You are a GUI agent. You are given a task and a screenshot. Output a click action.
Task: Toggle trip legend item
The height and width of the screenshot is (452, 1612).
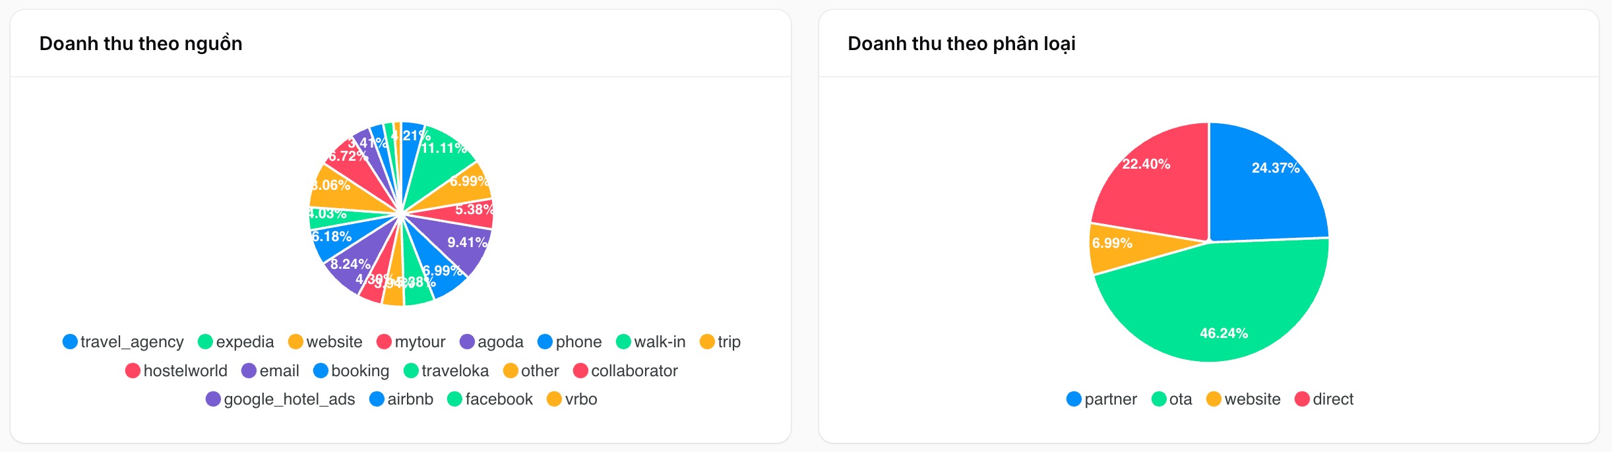pyautogui.click(x=720, y=342)
